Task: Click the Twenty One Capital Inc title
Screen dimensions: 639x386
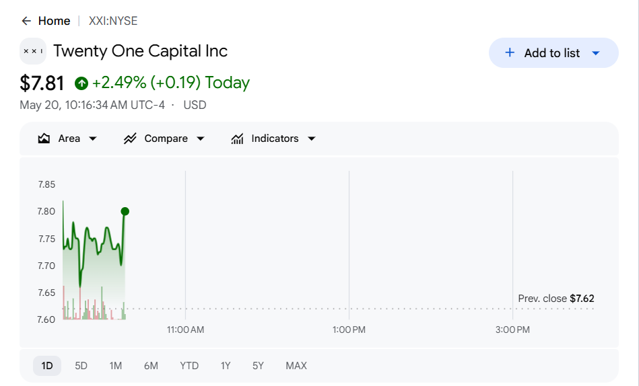Action: click(140, 51)
